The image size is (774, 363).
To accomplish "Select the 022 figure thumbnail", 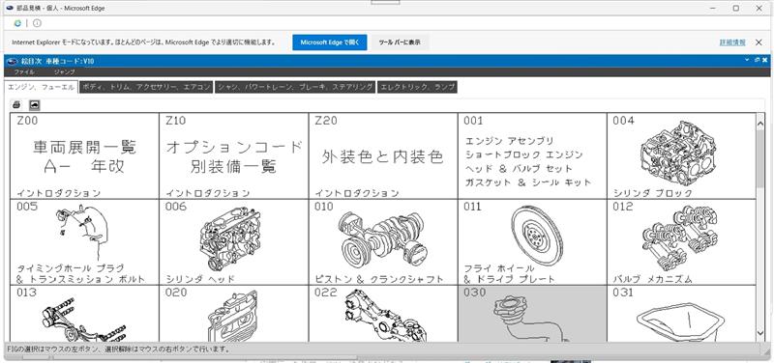I will point(383,314).
